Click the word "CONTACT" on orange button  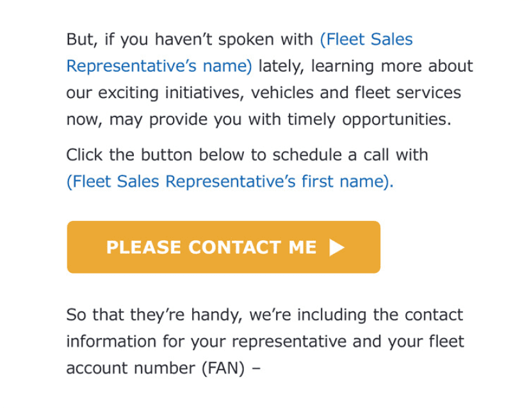pyautogui.click(x=235, y=247)
